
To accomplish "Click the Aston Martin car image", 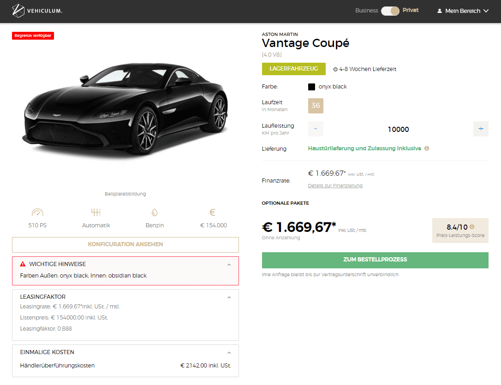I will (125, 111).
